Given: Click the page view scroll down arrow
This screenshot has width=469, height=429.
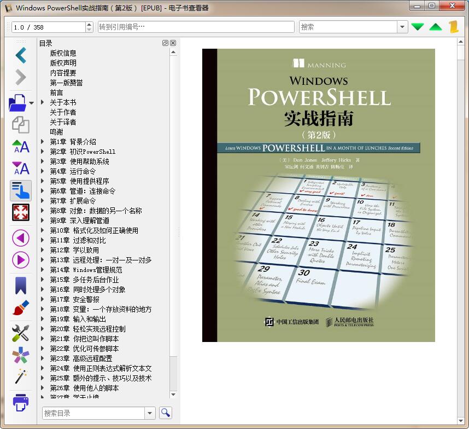Looking at the screenshot, I should pyautogui.click(x=461, y=420).
